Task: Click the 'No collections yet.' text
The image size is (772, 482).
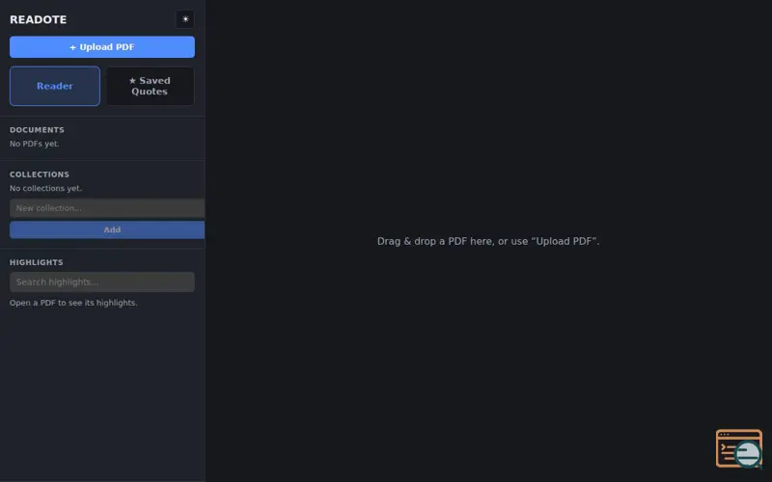Action: (45, 188)
